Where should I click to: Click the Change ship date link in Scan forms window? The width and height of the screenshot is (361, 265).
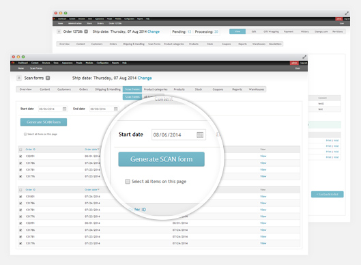click(145, 78)
